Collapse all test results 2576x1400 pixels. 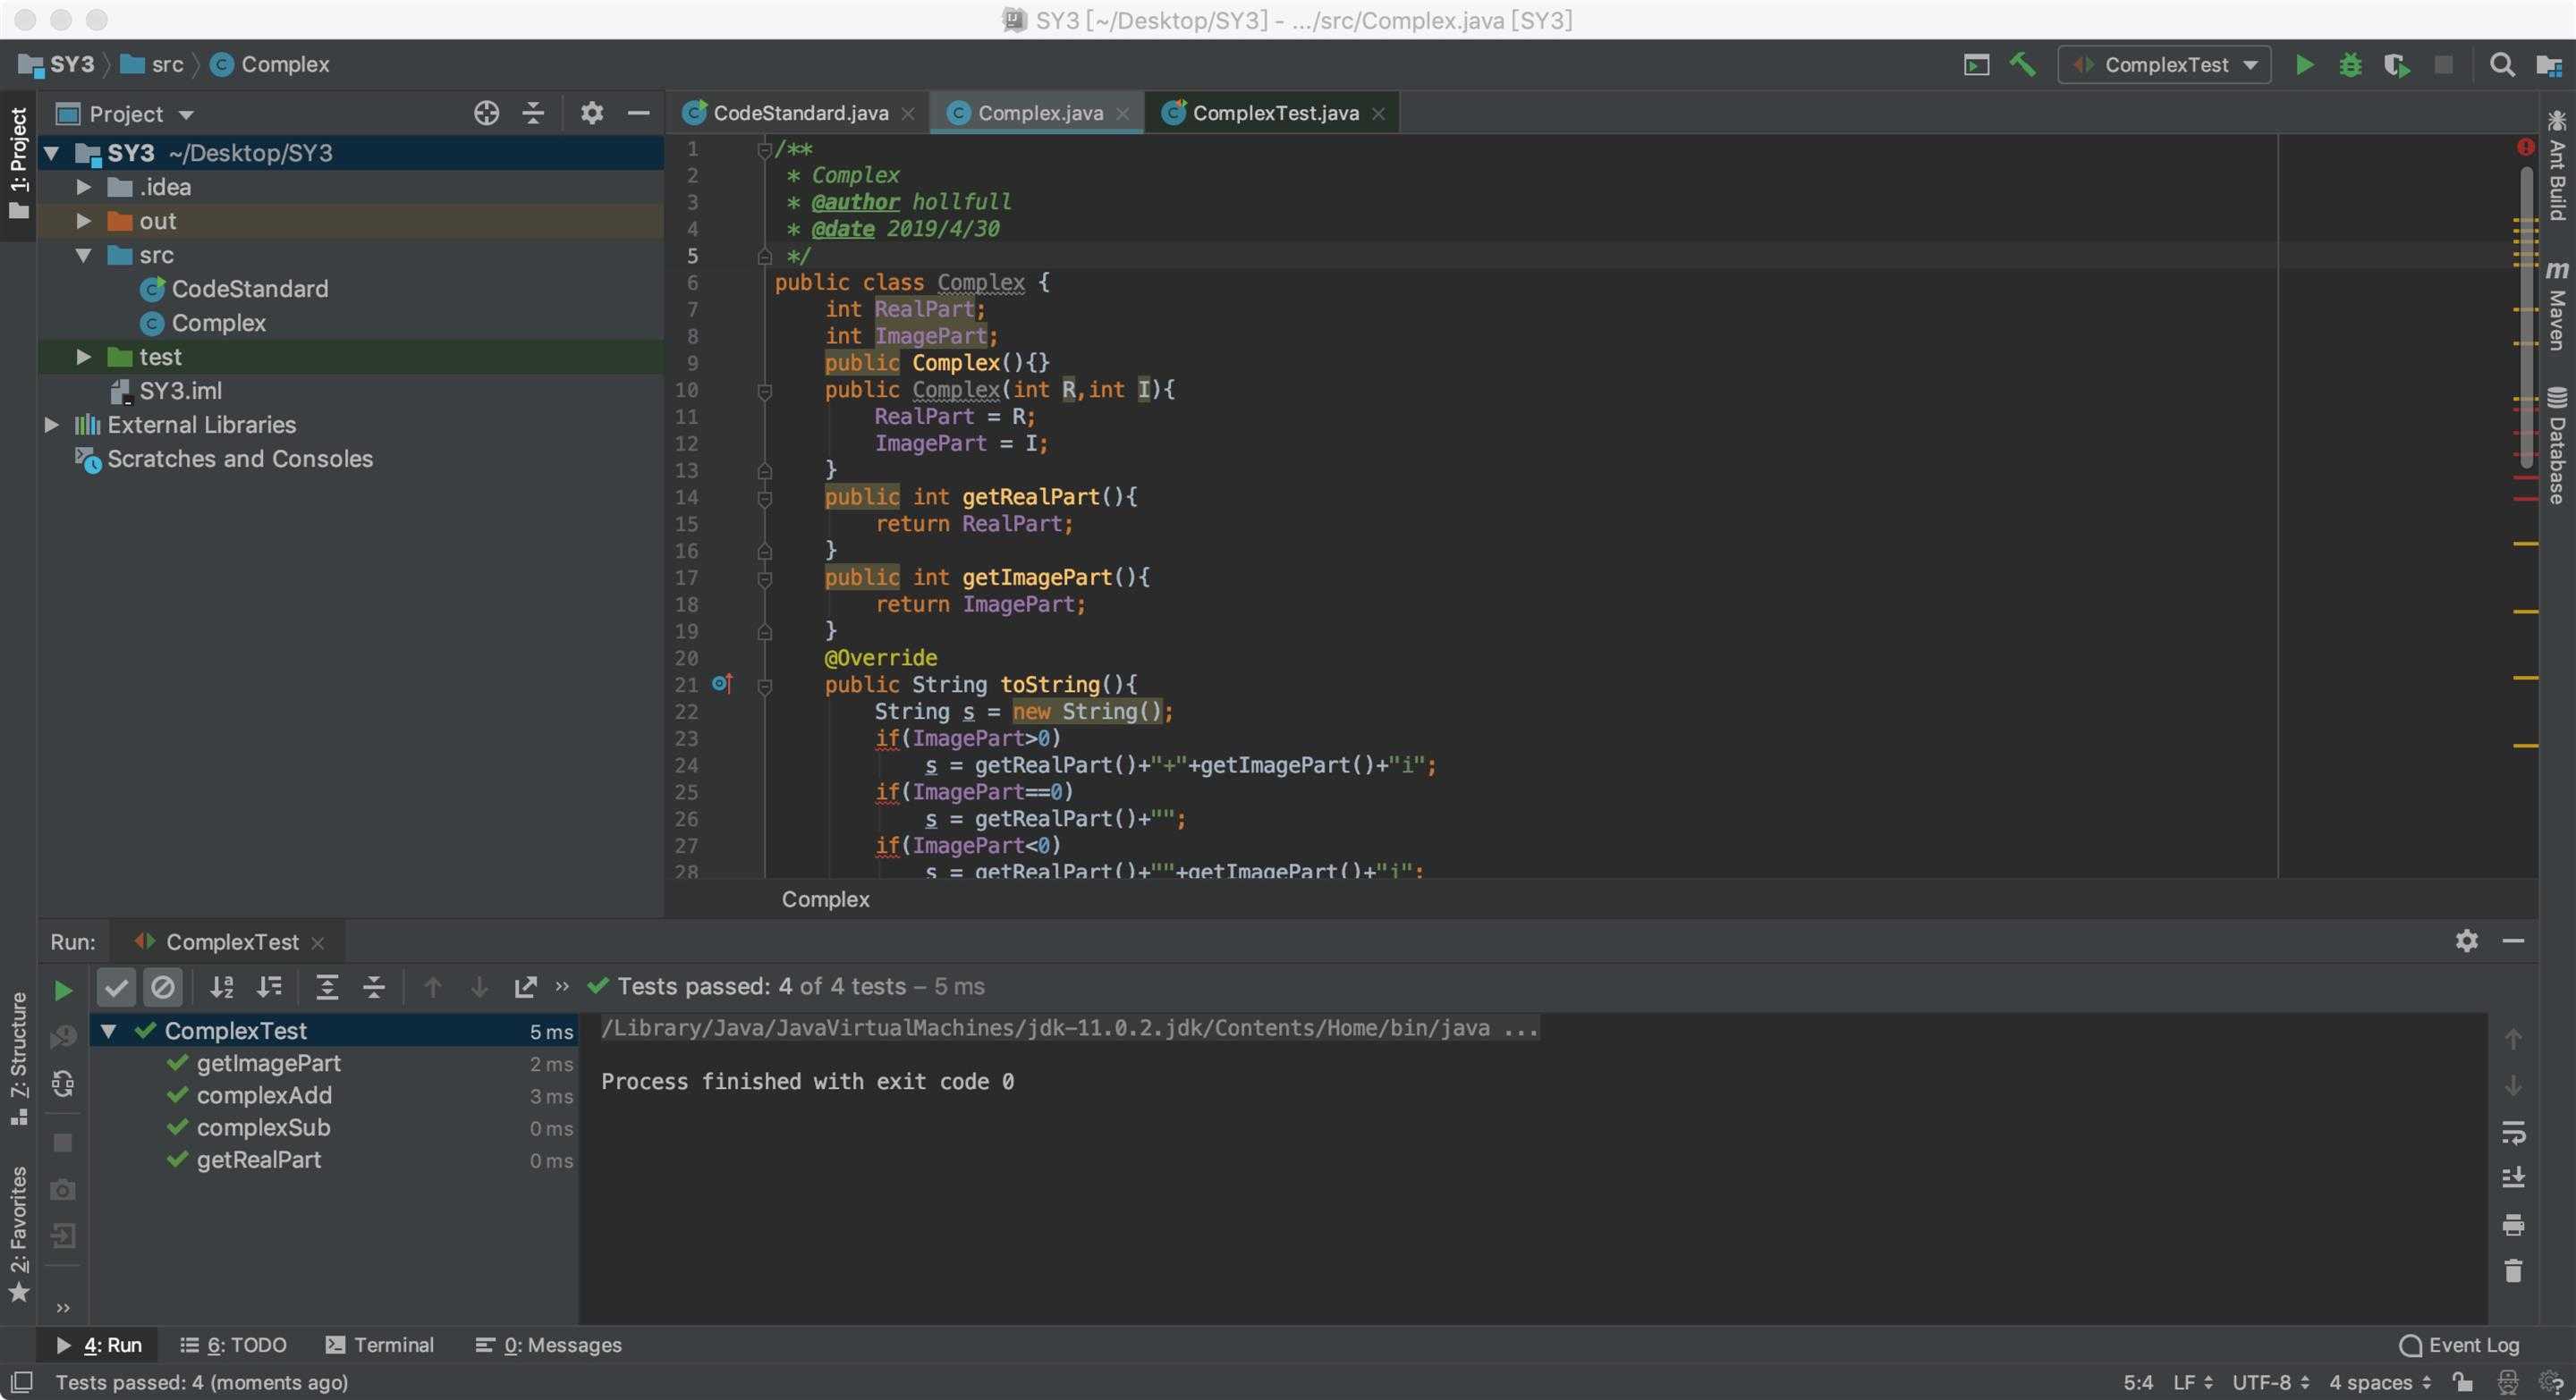[x=374, y=987]
